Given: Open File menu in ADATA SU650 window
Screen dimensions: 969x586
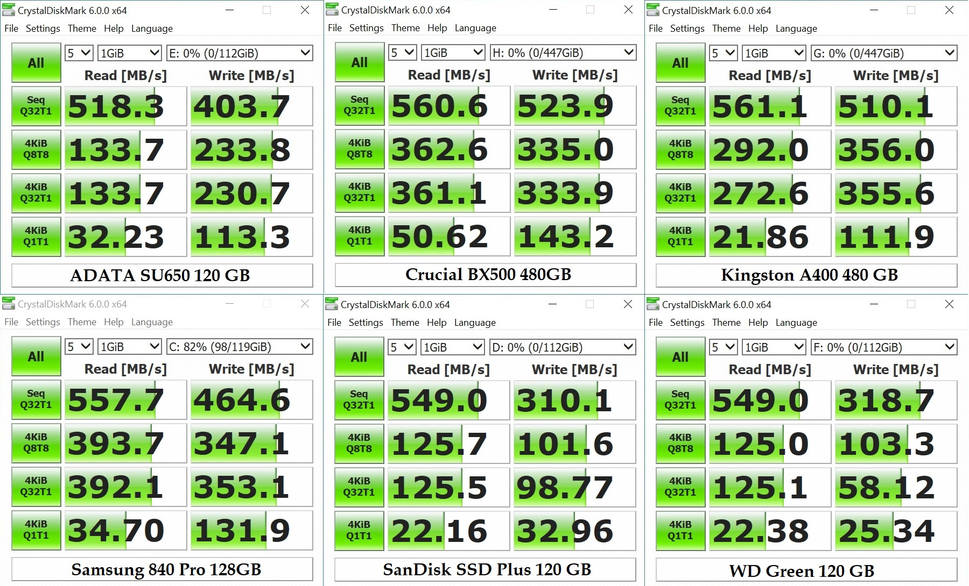Looking at the screenshot, I should coord(11,28).
